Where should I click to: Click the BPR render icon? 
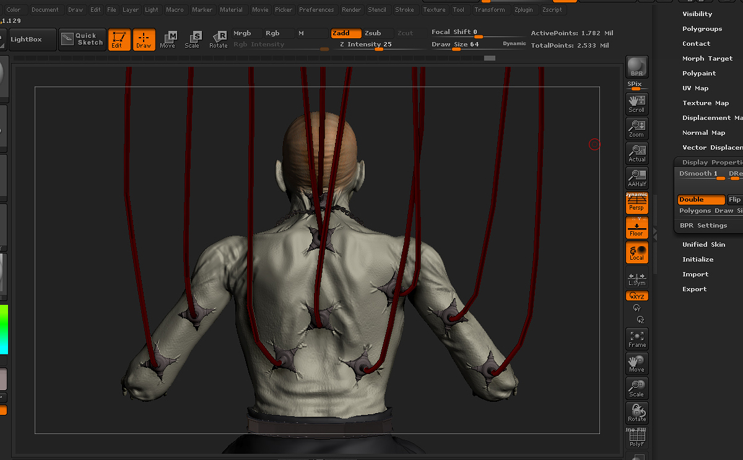pyautogui.click(x=637, y=67)
